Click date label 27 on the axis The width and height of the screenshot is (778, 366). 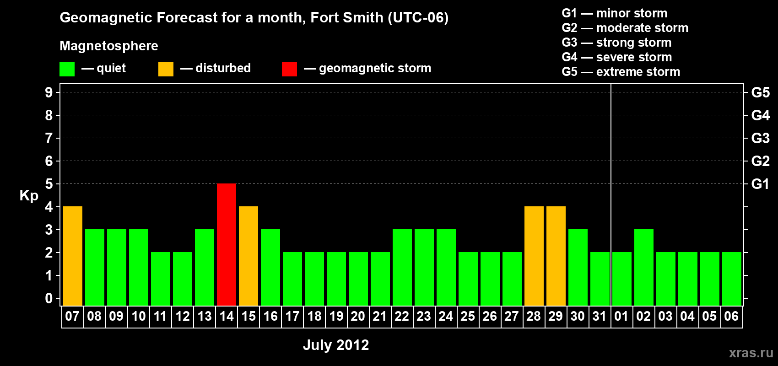click(512, 316)
